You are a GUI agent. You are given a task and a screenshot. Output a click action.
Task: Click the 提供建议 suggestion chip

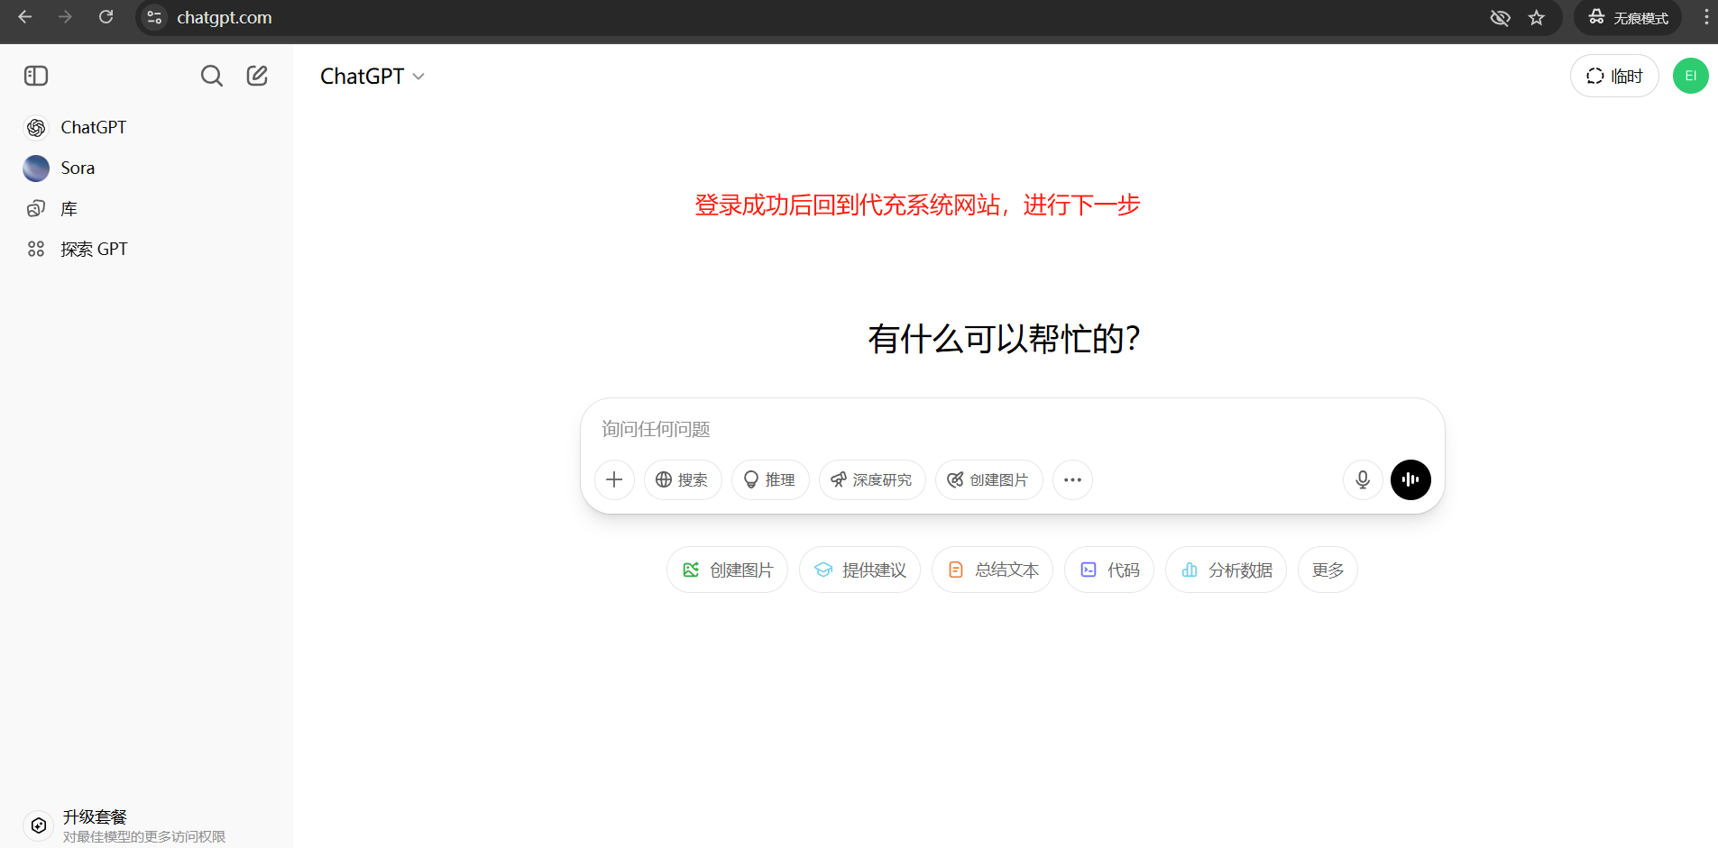point(859,570)
